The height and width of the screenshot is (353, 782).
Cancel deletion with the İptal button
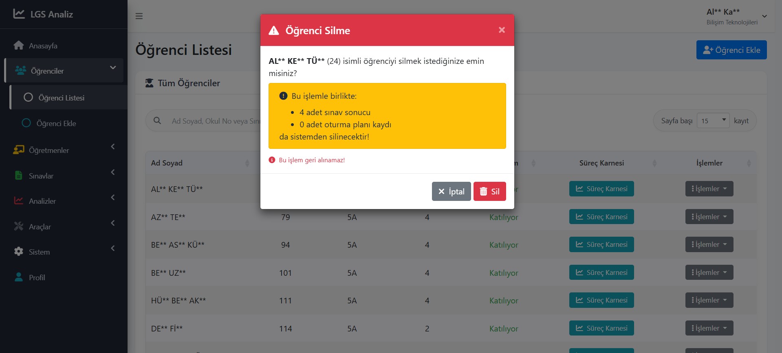pos(451,192)
